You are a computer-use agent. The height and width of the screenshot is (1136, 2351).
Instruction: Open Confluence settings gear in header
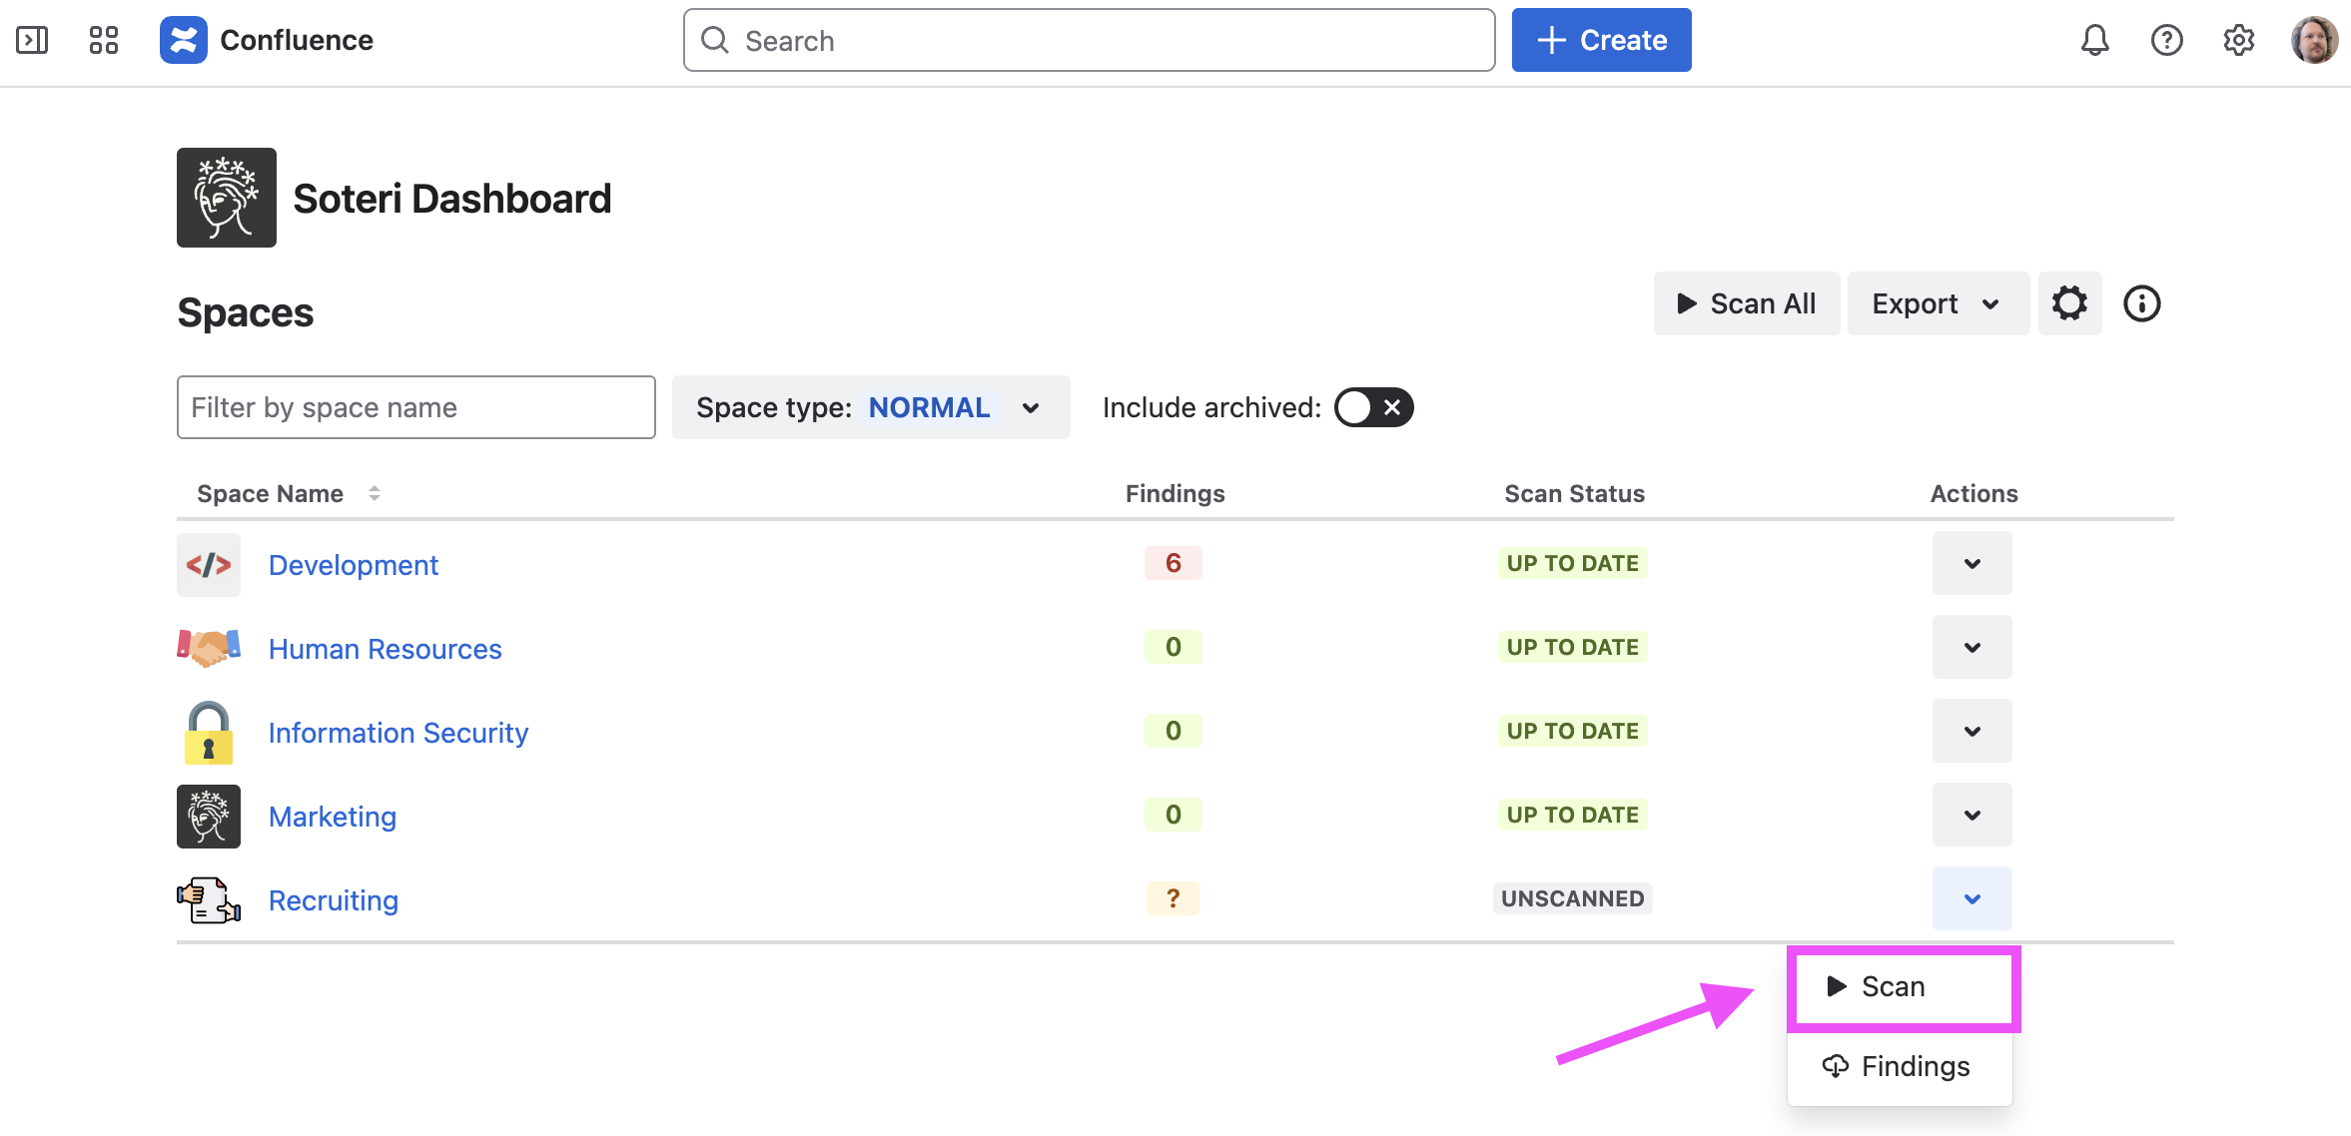tap(2238, 40)
